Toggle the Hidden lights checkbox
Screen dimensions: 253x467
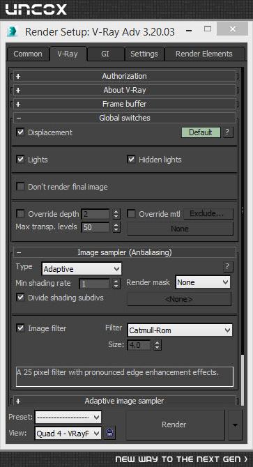point(131,160)
